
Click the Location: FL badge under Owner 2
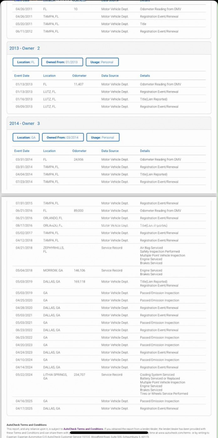point(26,62)
